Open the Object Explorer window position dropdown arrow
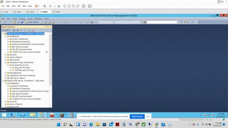228x128 pixels. (45, 27)
